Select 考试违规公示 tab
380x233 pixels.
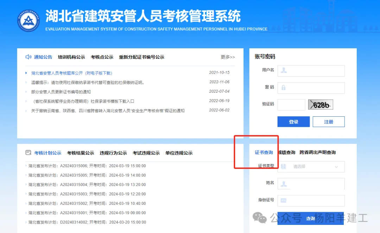pos(146,153)
